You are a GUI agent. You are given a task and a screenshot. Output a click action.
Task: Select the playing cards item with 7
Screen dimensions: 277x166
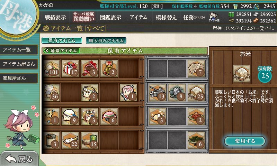tap(197, 68)
